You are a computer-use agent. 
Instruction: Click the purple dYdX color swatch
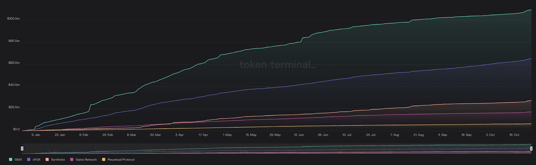(x=28, y=160)
